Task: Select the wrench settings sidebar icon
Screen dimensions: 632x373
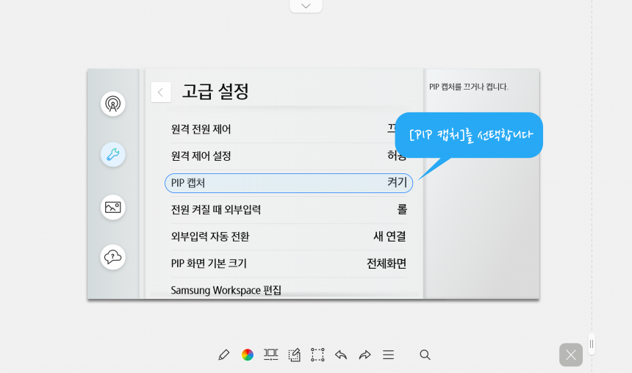Action: click(x=113, y=155)
